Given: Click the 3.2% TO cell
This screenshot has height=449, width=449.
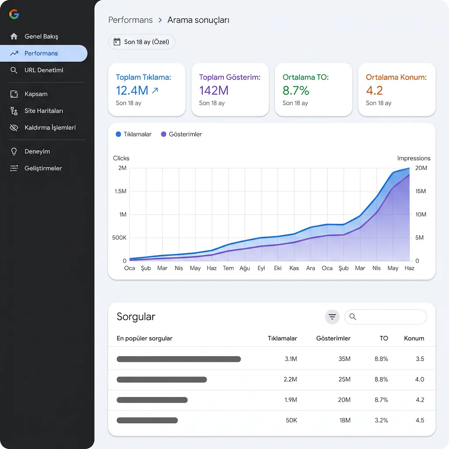Looking at the screenshot, I should click(x=381, y=420).
